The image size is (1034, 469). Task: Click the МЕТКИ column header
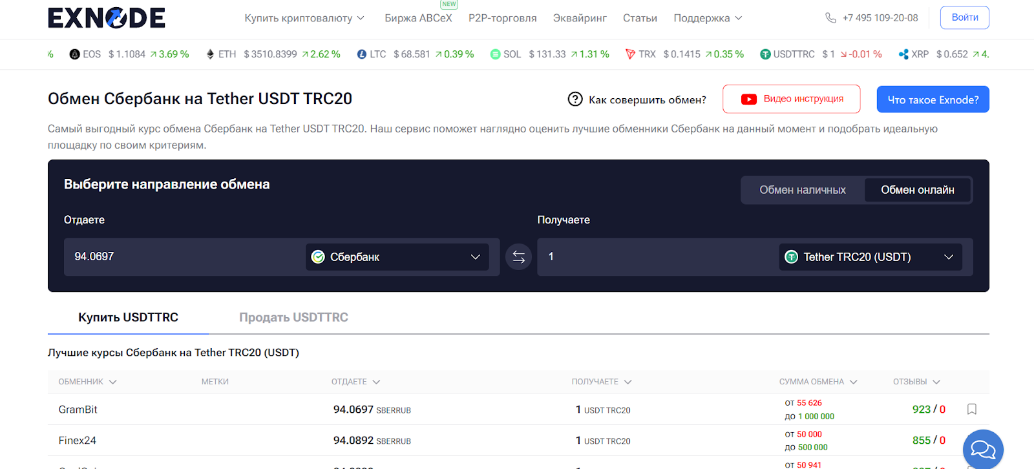[215, 382]
